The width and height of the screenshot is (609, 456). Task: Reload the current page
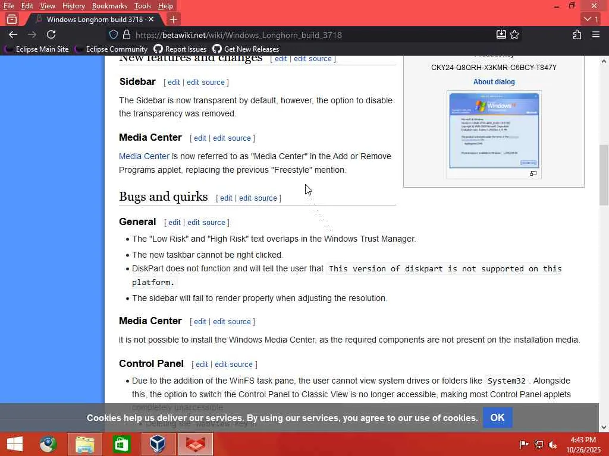pyautogui.click(x=51, y=34)
